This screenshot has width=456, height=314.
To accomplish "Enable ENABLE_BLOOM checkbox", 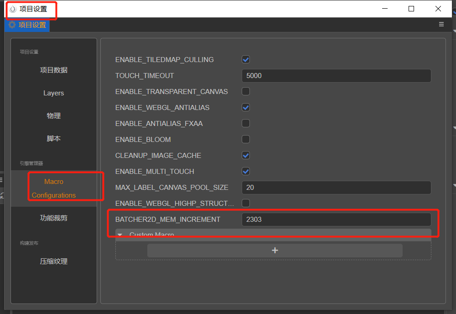I will click(x=246, y=139).
